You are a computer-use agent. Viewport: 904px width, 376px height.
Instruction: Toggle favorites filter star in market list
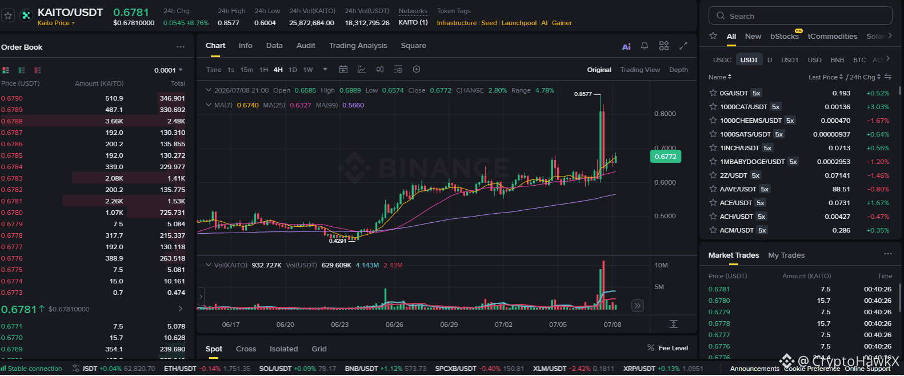pyautogui.click(x=713, y=35)
